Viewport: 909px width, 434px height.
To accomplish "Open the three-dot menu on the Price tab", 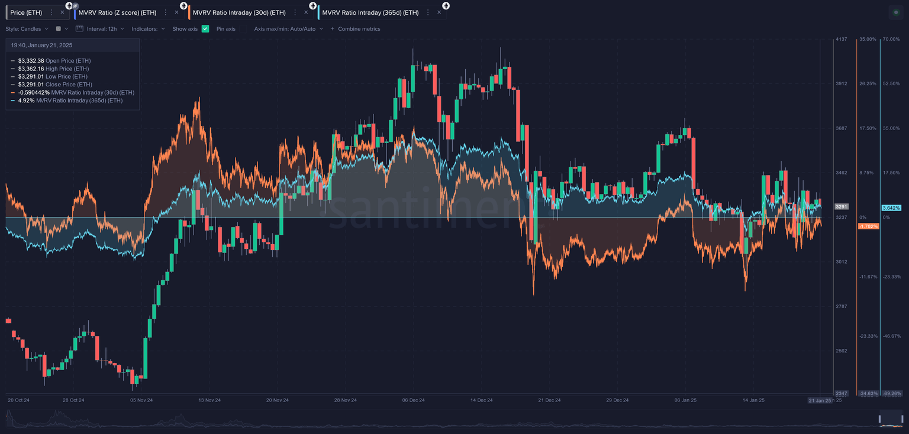I will coord(51,12).
